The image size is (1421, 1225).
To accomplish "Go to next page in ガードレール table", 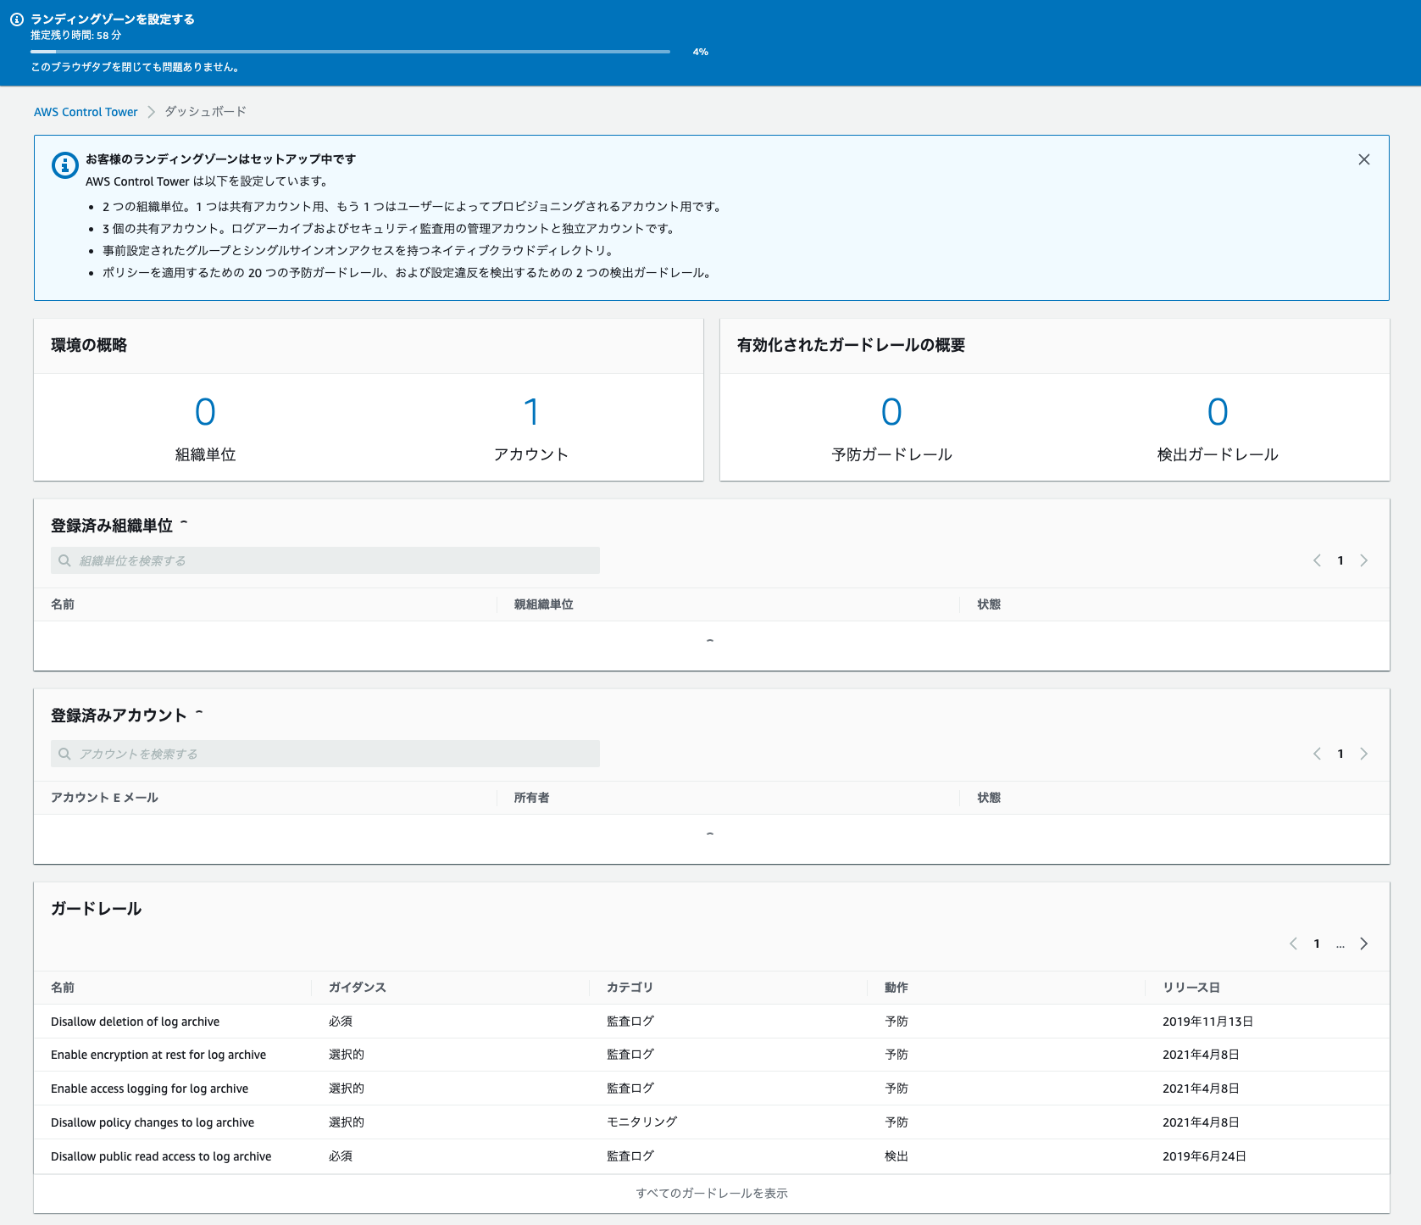I will click(x=1363, y=944).
